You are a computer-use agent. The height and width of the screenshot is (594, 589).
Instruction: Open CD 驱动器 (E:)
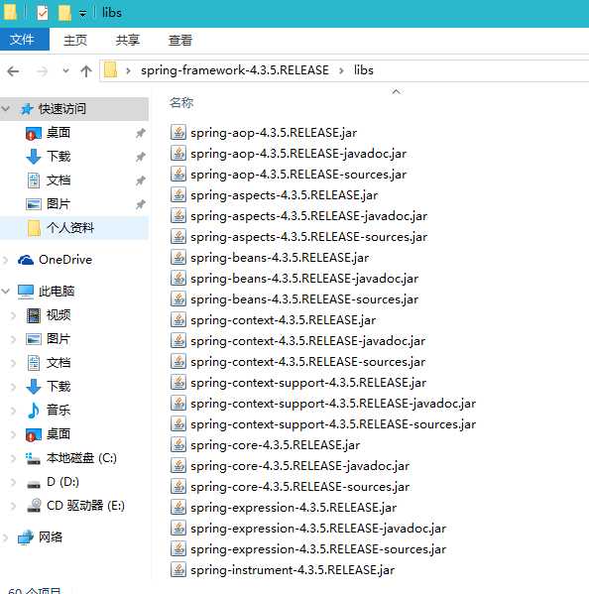click(x=85, y=506)
